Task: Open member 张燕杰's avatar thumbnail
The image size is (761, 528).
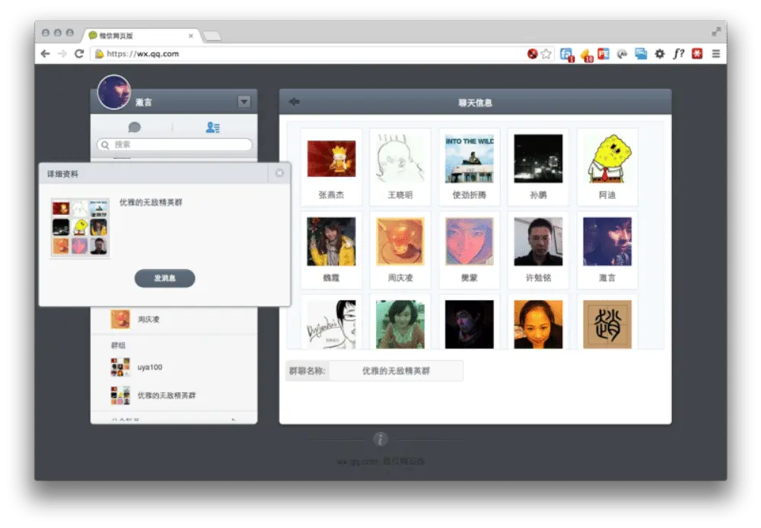Action: (x=331, y=159)
